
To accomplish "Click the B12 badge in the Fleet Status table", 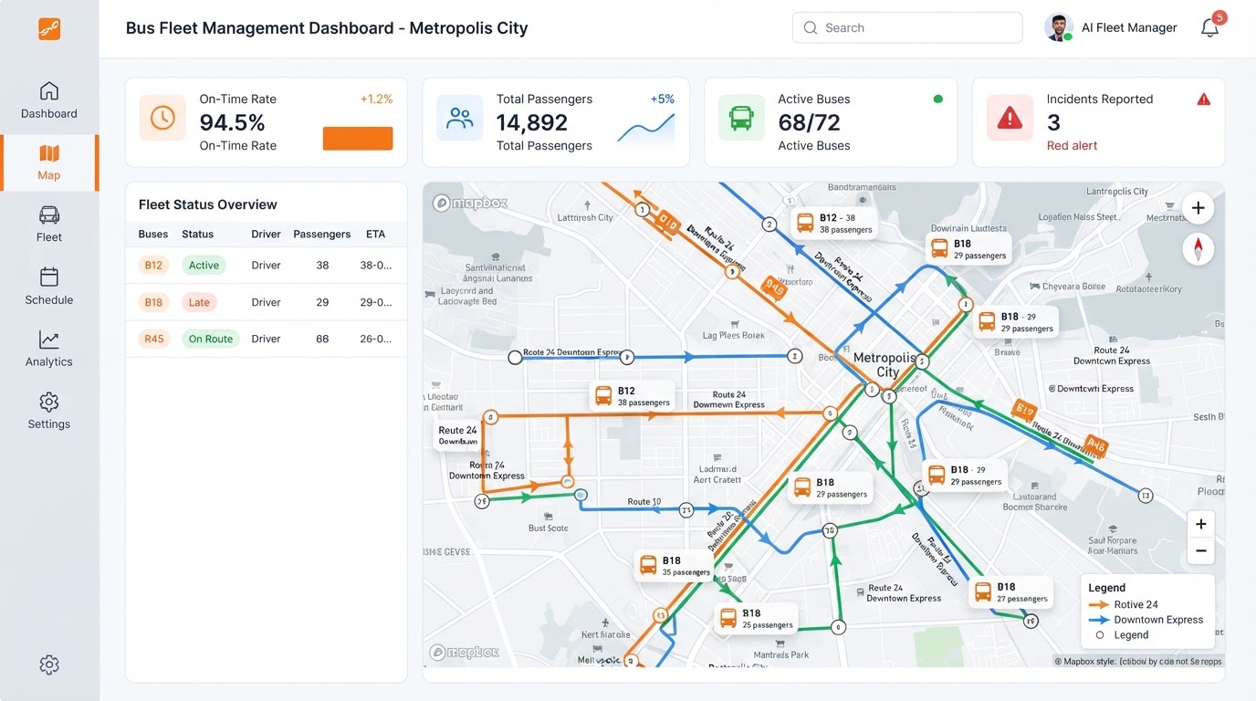I will tap(153, 265).
